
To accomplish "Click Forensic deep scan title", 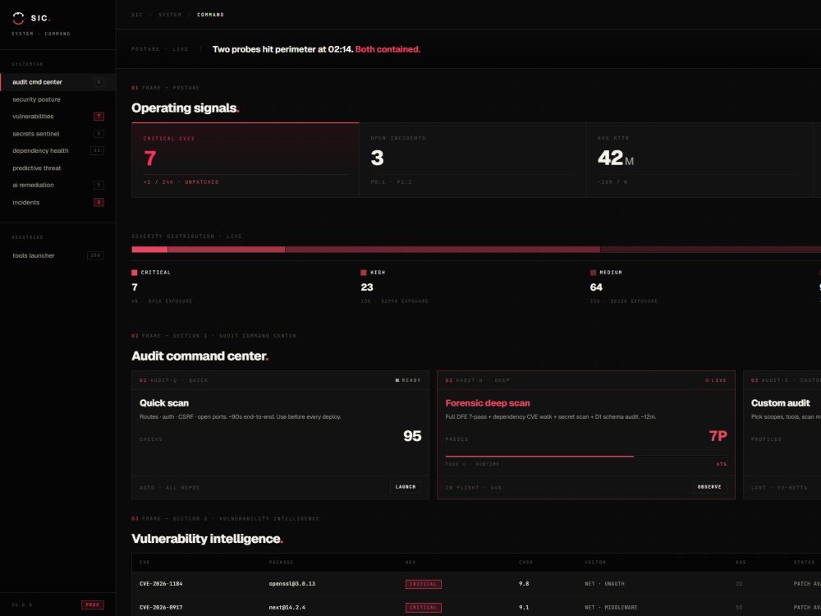I will pyautogui.click(x=488, y=402).
